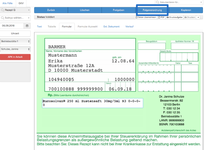Click search icon in Rezept G field
The image size is (205, 150).
coord(2,10)
